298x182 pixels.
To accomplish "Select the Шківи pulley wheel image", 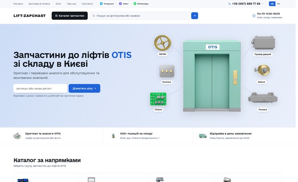I will (x=163, y=43).
